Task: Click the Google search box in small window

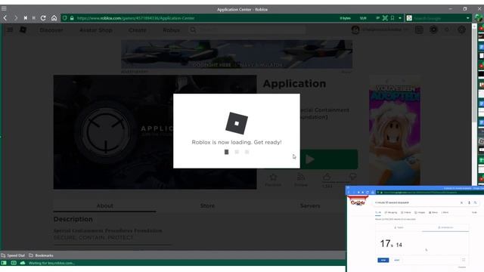Action: (426, 202)
